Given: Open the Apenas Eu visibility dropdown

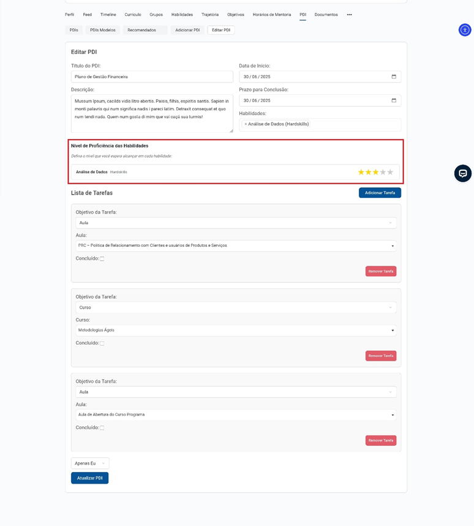Looking at the screenshot, I should click(x=90, y=464).
